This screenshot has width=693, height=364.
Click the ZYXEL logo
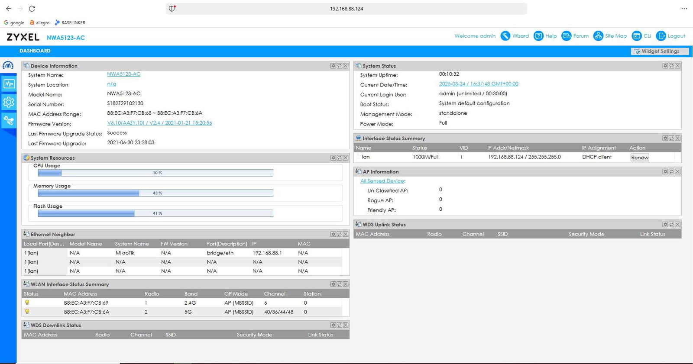23,37
